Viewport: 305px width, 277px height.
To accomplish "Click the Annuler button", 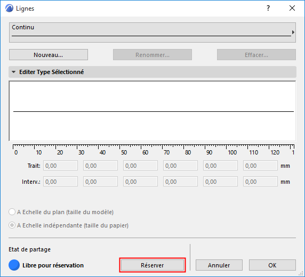I will tap(219, 265).
